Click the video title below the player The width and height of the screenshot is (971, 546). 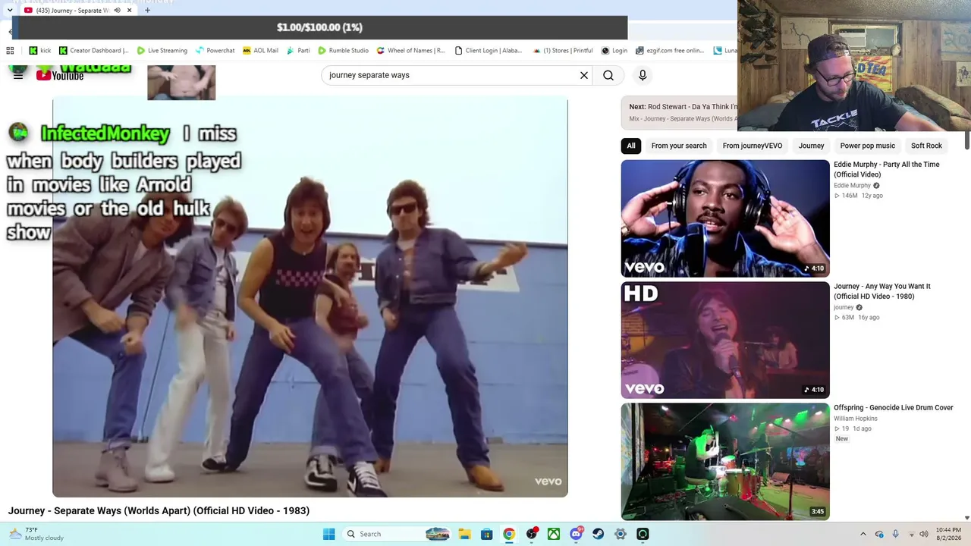(x=159, y=511)
